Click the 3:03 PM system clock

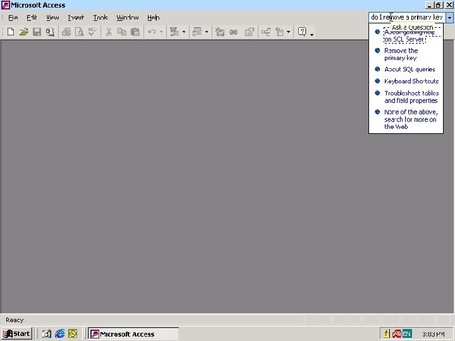click(434, 334)
